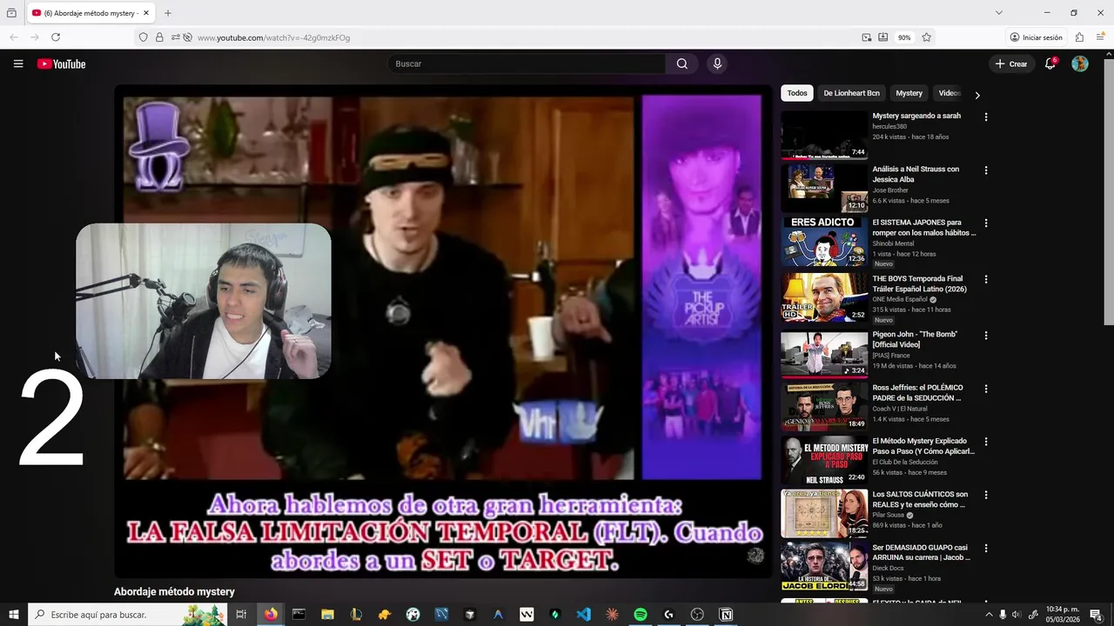The height and width of the screenshot is (626, 1114).
Task: Open the YouTube account avatar menu
Action: [1080, 63]
